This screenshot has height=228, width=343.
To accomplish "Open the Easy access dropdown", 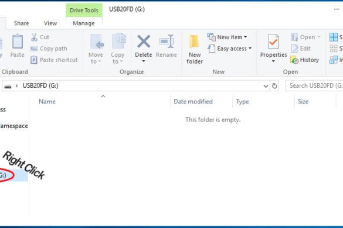I will pyautogui.click(x=229, y=49).
